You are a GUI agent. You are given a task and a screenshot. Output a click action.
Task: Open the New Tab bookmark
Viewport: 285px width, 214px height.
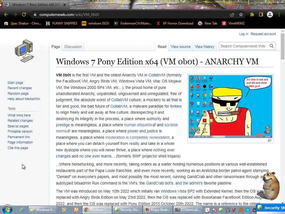208,23
